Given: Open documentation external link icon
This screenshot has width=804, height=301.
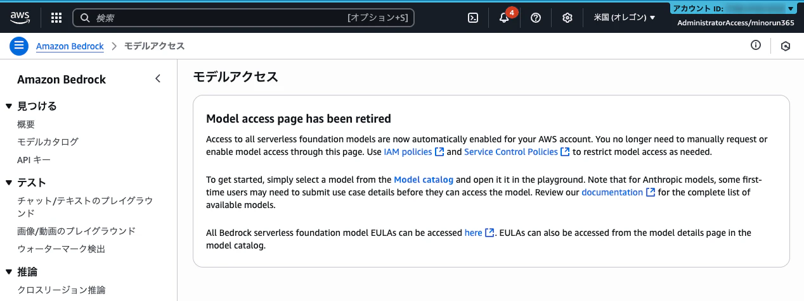Looking at the screenshot, I should coord(651,192).
